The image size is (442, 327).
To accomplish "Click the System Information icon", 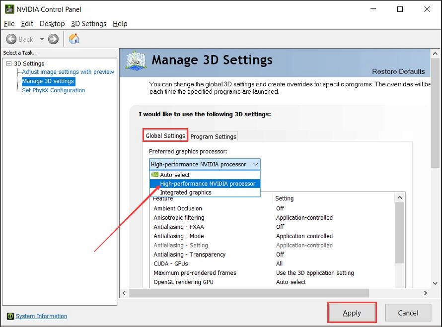I will 10,316.
